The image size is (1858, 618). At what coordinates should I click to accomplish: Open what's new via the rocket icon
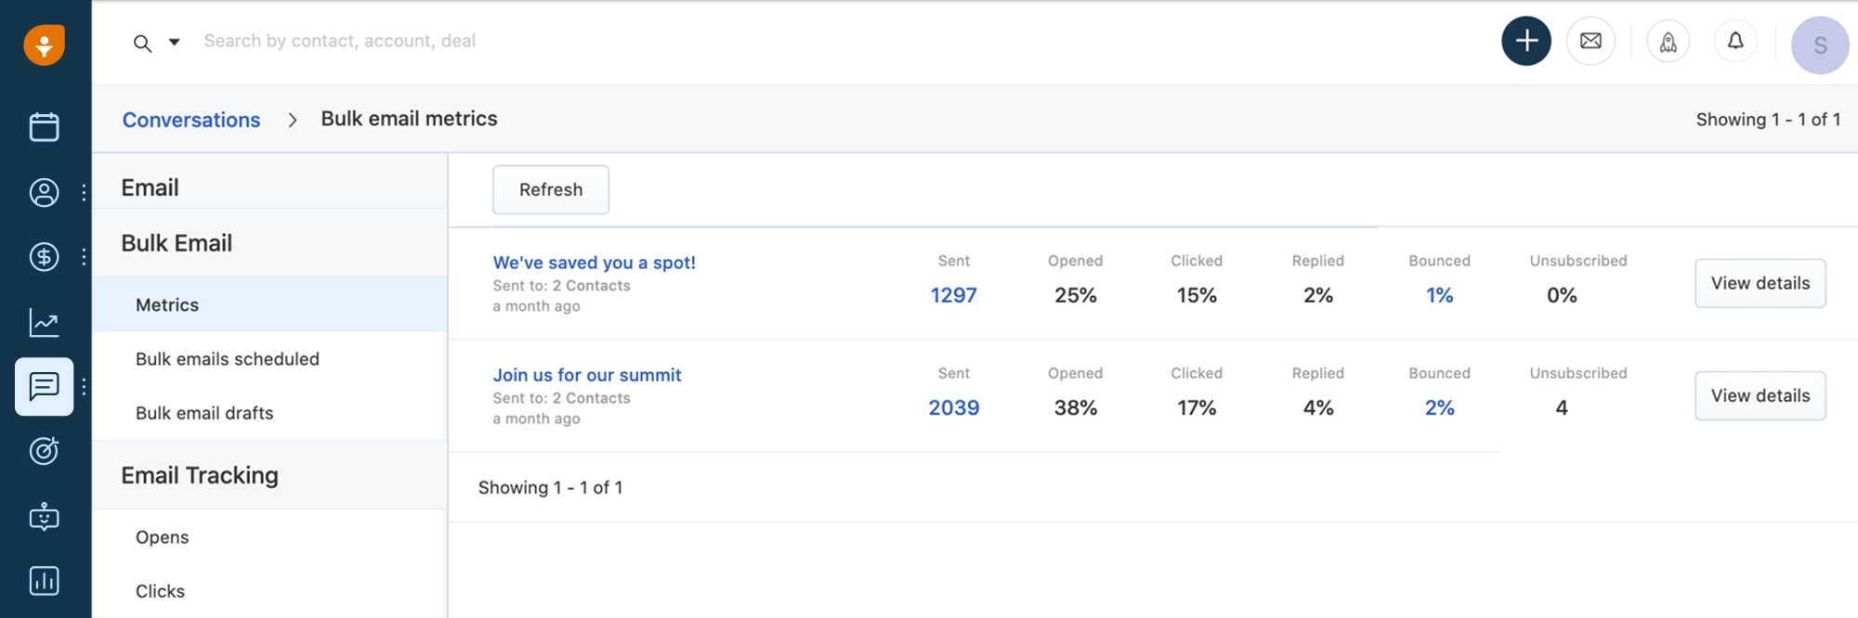(x=1668, y=41)
